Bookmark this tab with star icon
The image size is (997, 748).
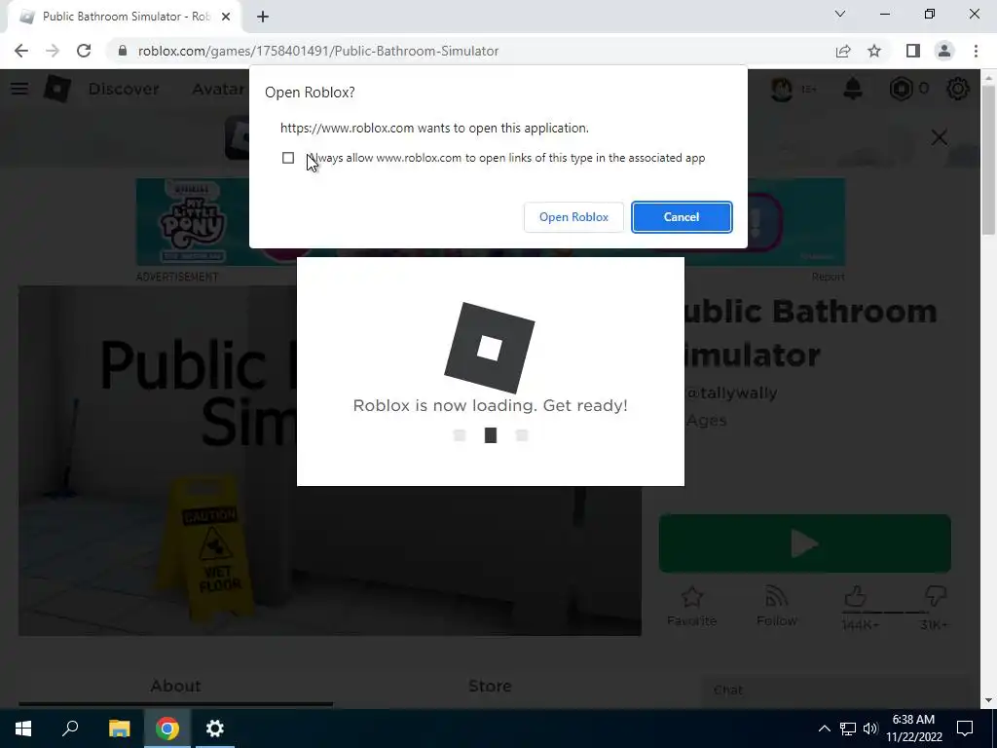[x=874, y=51]
